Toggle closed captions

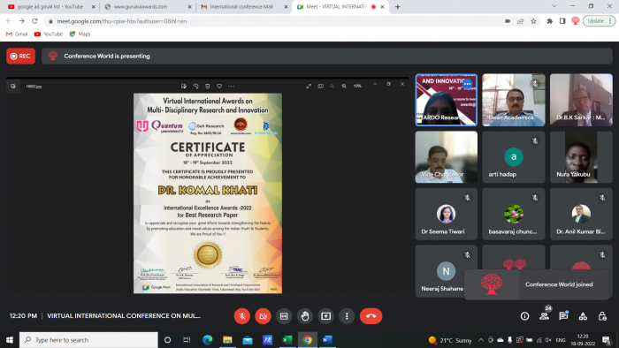[284, 316]
